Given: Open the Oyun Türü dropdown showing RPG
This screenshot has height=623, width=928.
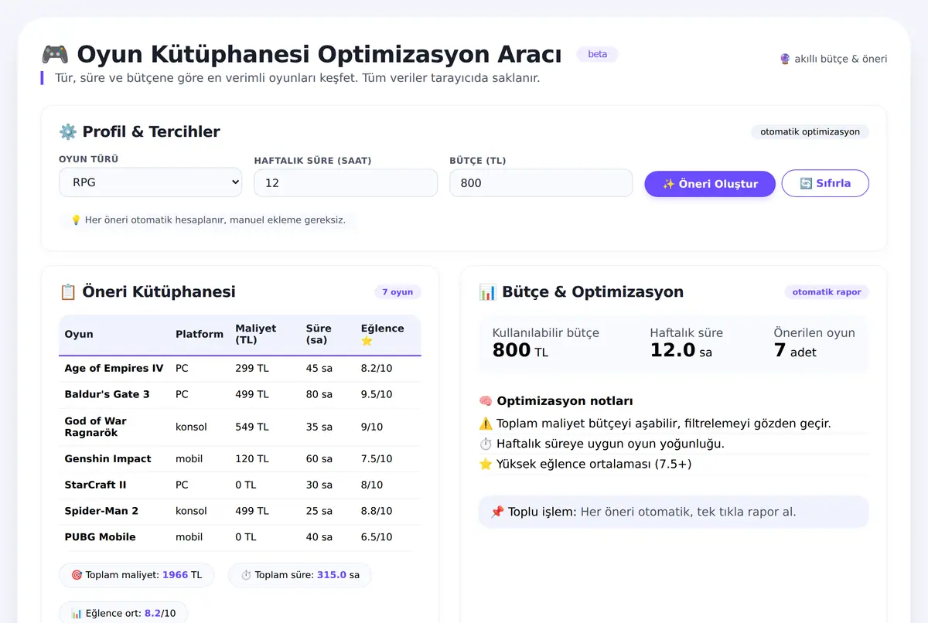Looking at the screenshot, I should (x=151, y=182).
